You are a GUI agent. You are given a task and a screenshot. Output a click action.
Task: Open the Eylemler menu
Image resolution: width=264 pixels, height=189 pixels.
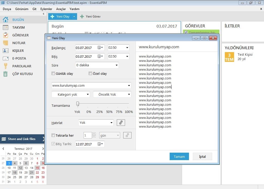46,9
